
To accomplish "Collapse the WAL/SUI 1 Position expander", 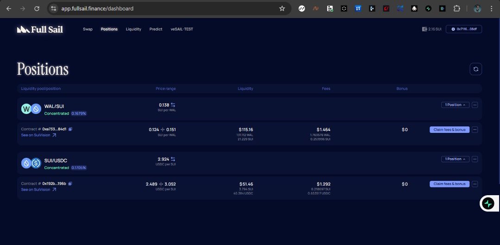I will coord(455,105).
